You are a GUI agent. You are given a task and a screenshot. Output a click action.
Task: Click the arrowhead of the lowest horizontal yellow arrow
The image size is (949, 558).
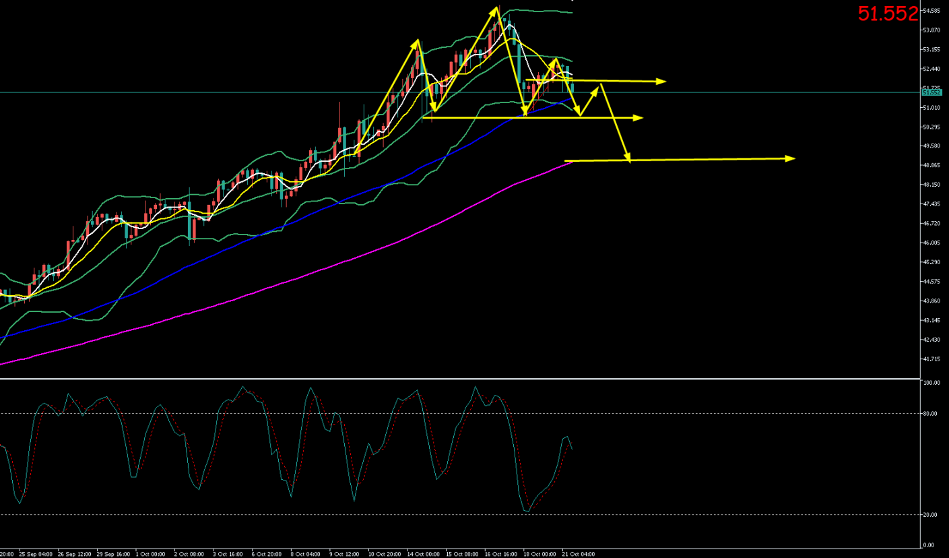point(791,158)
